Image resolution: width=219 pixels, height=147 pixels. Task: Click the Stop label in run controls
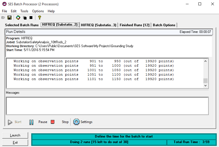65,122
